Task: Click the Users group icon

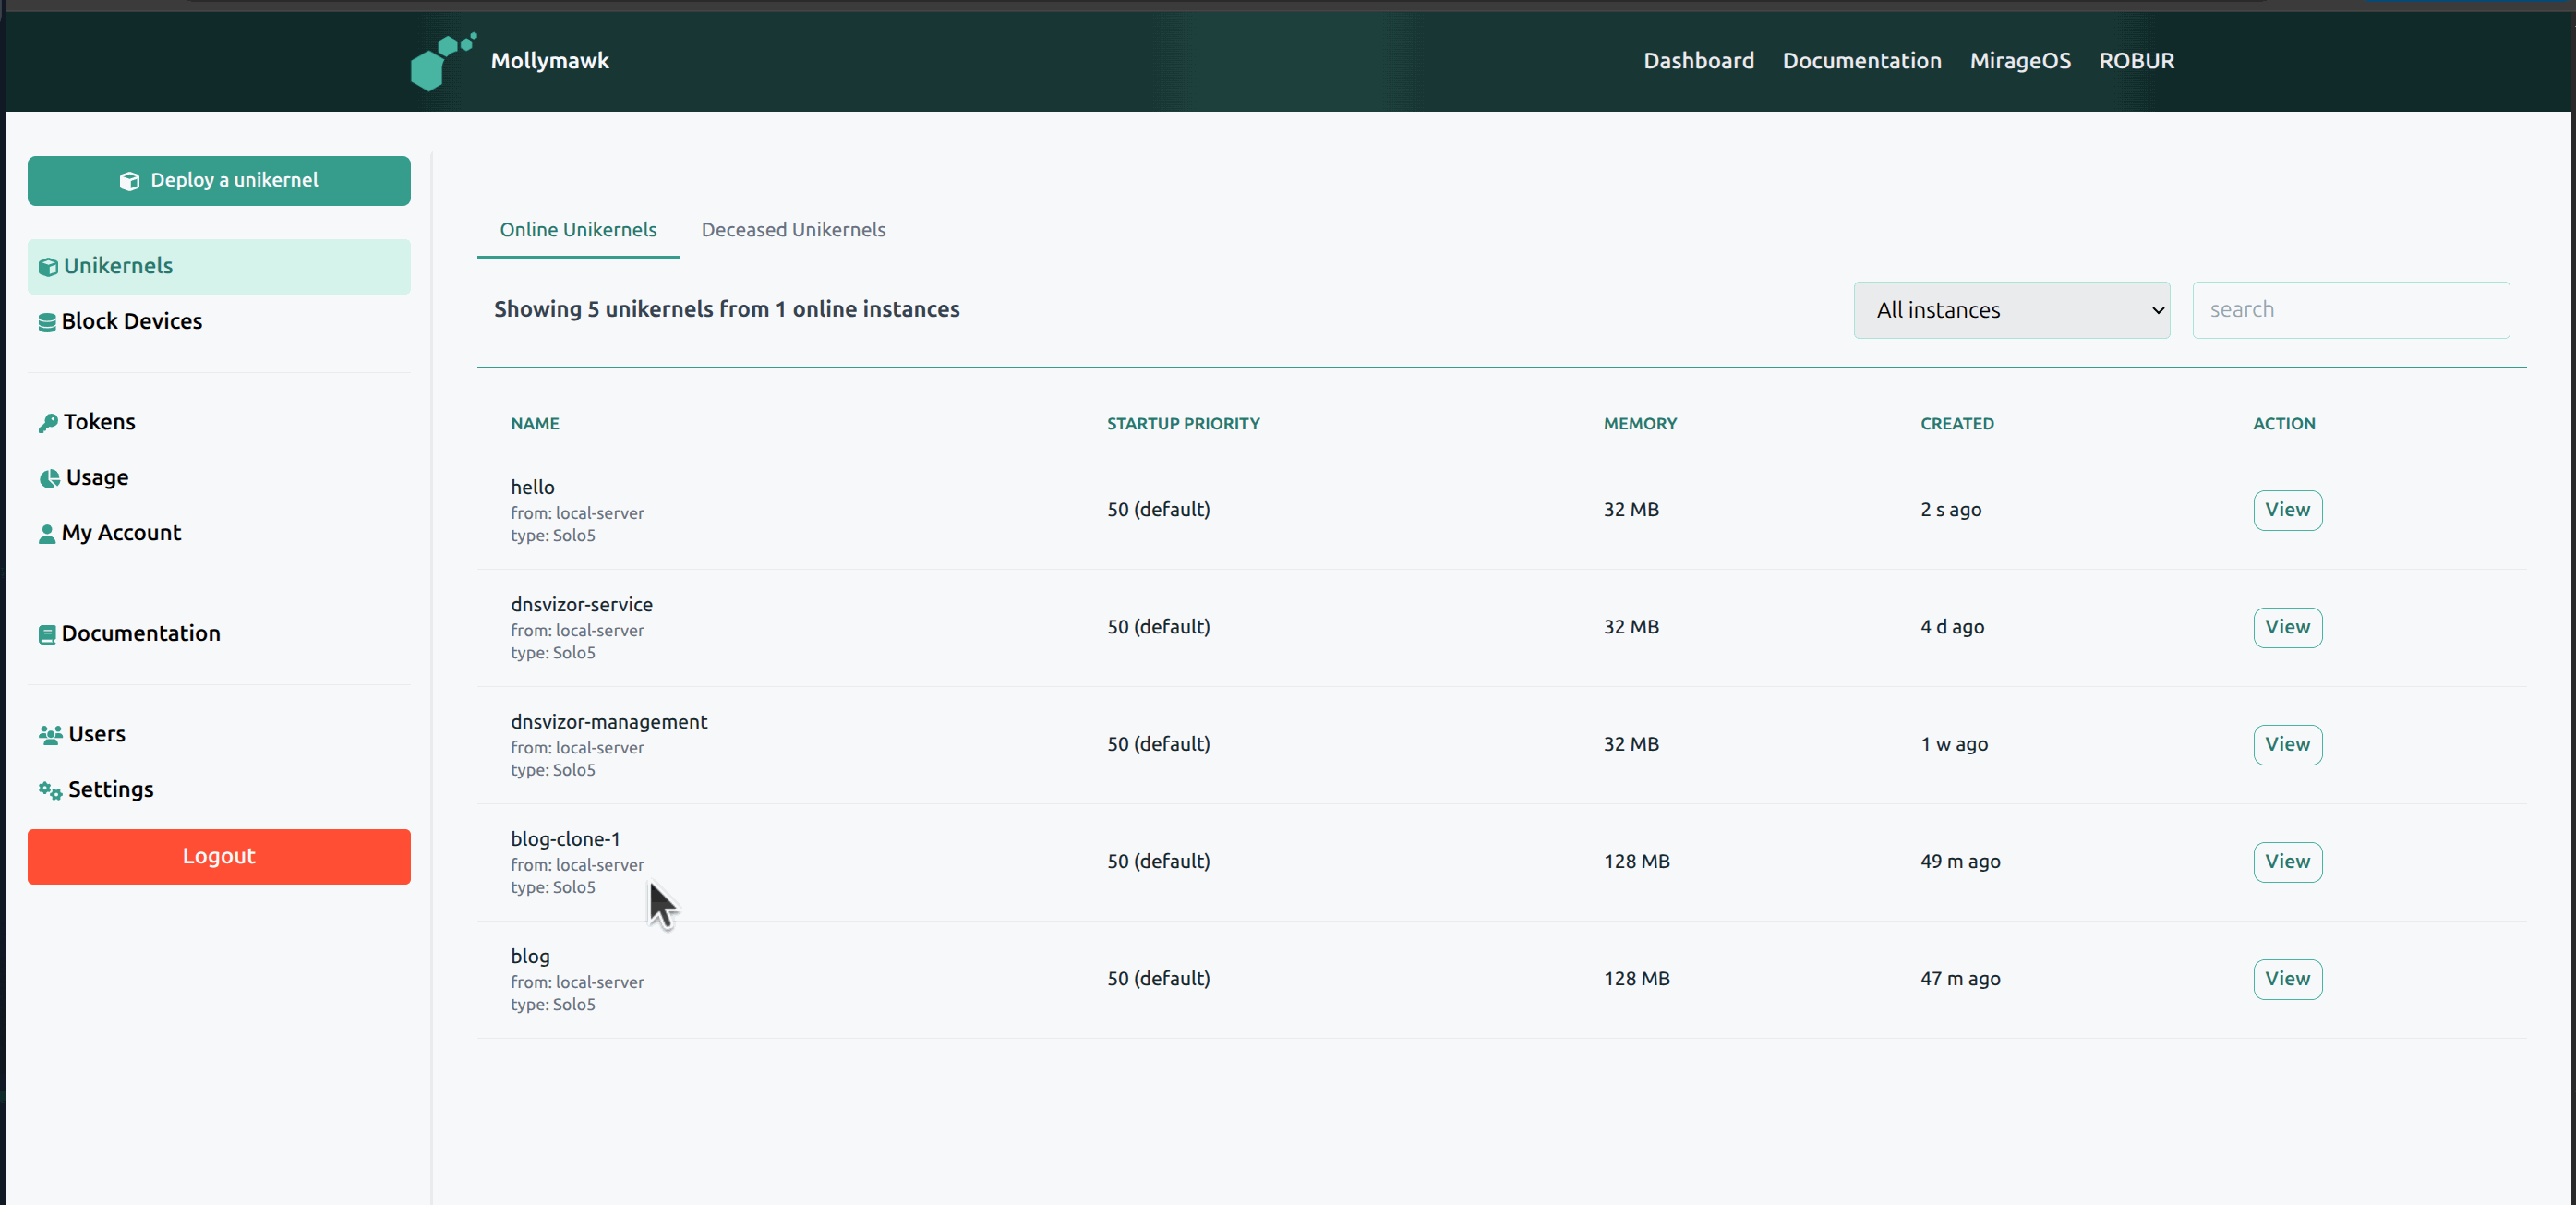Action: click(x=51, y=735)
